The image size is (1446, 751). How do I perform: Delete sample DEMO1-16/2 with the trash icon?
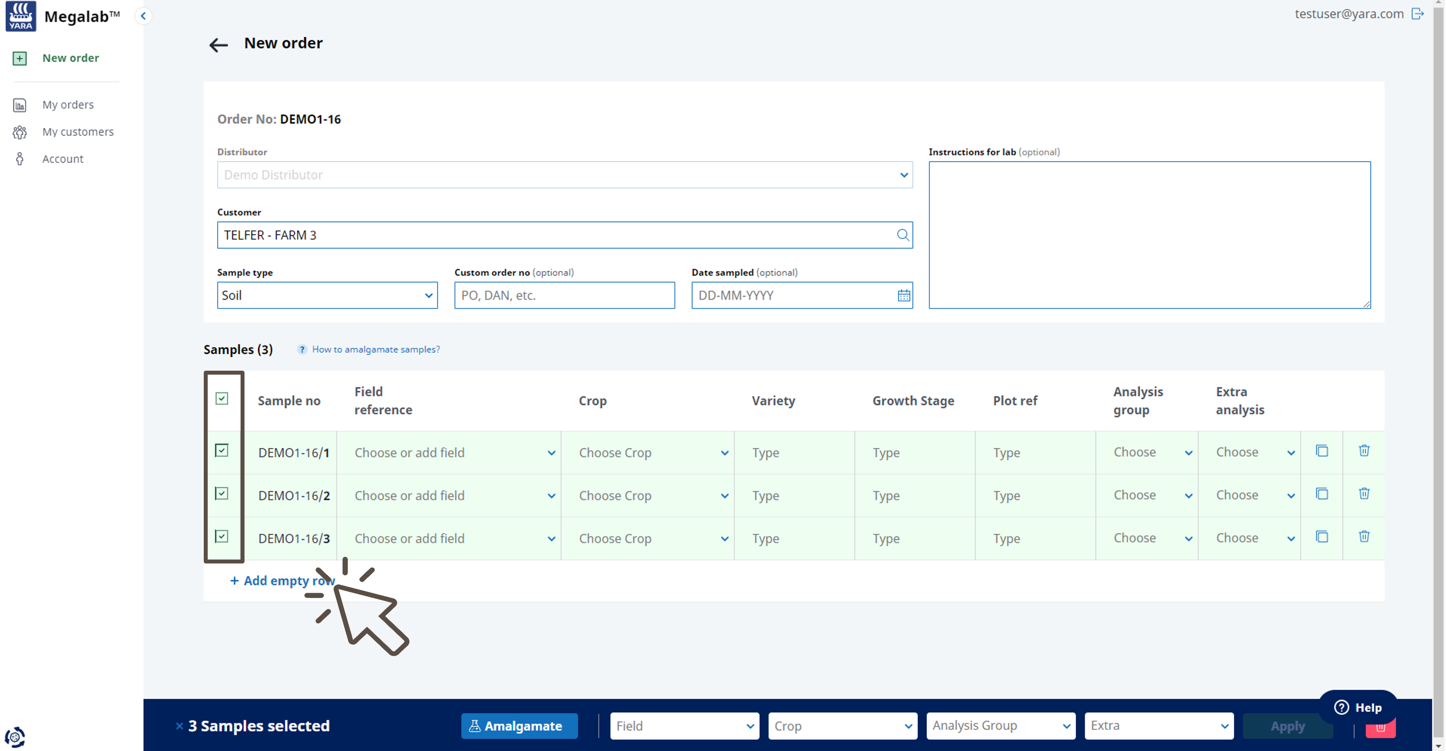pos(1364,494)
